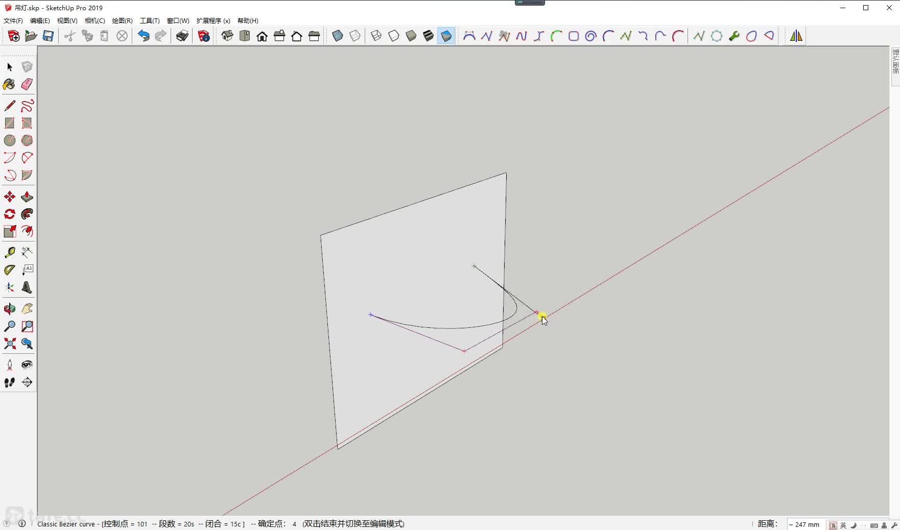Open the 文件(F) menu
900x530 pixels.
tap(13, 21)
